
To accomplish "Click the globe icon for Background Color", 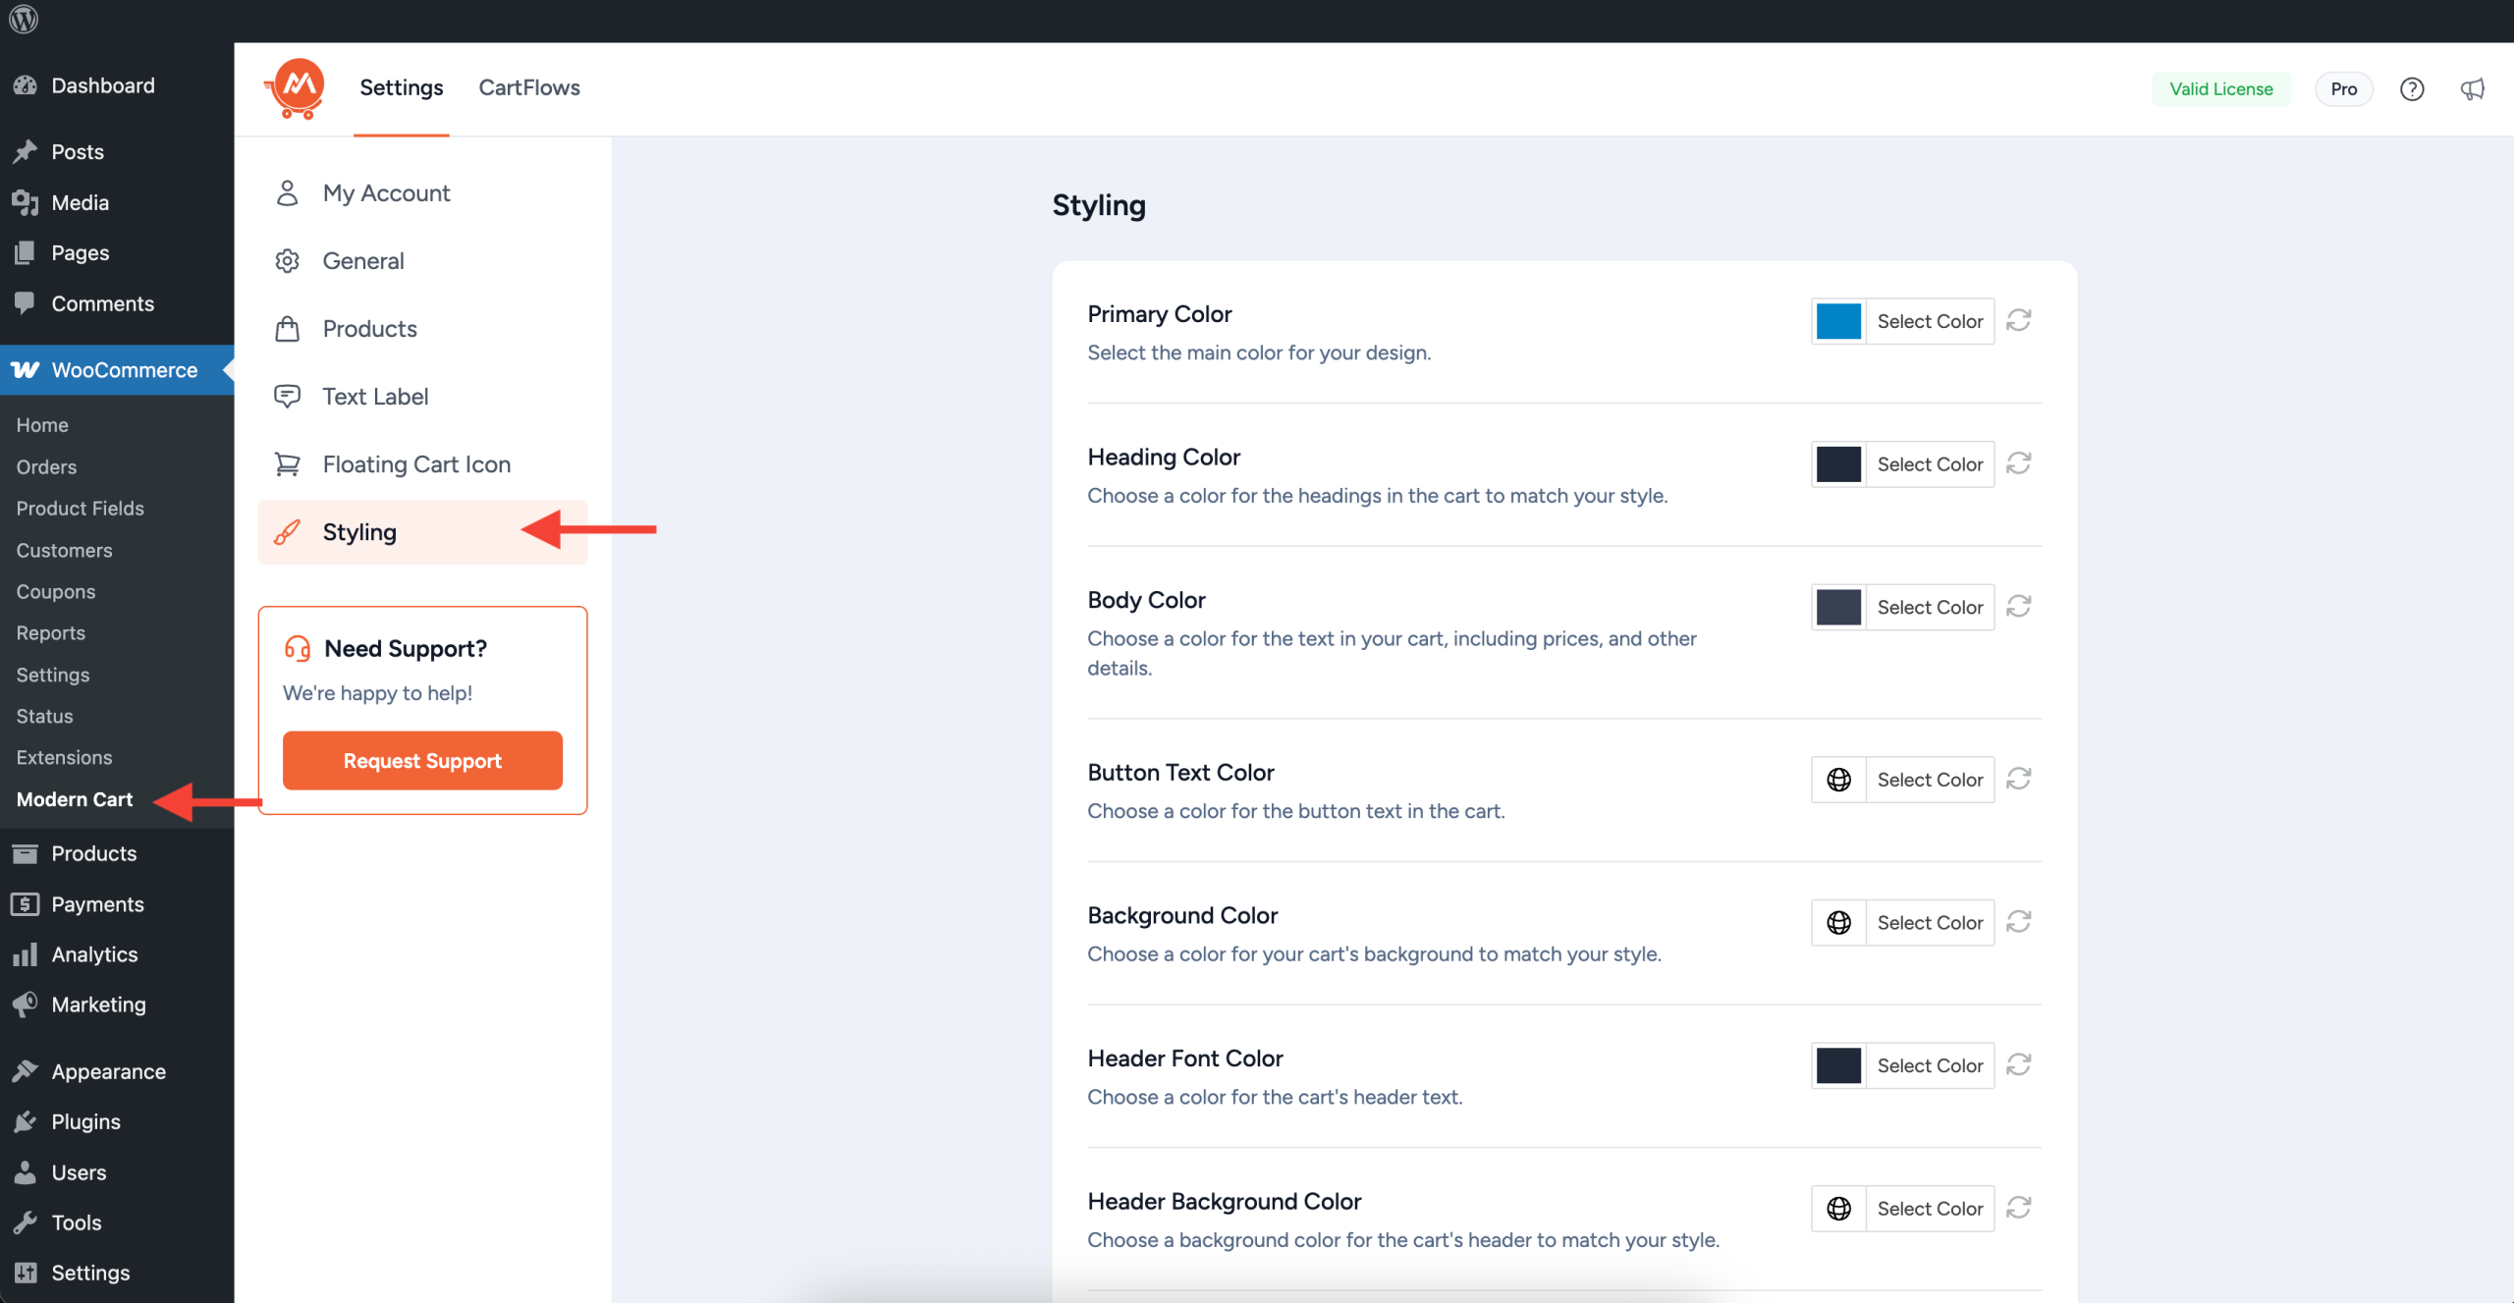I will (1838, 922).
